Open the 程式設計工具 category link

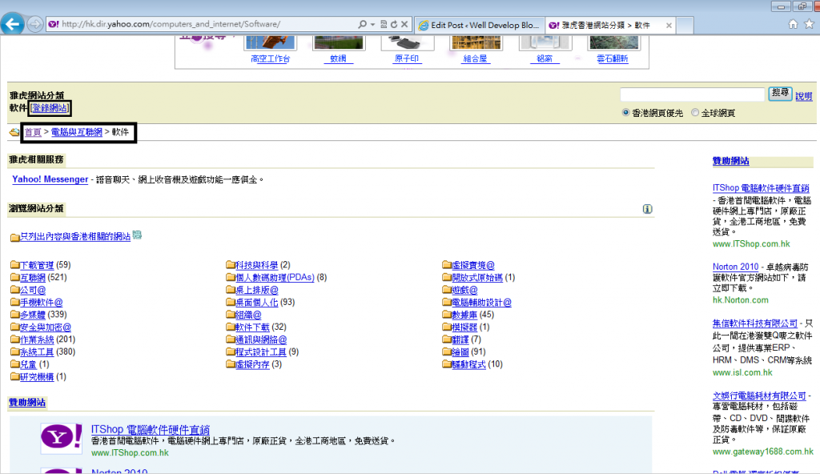coord(261,352)
